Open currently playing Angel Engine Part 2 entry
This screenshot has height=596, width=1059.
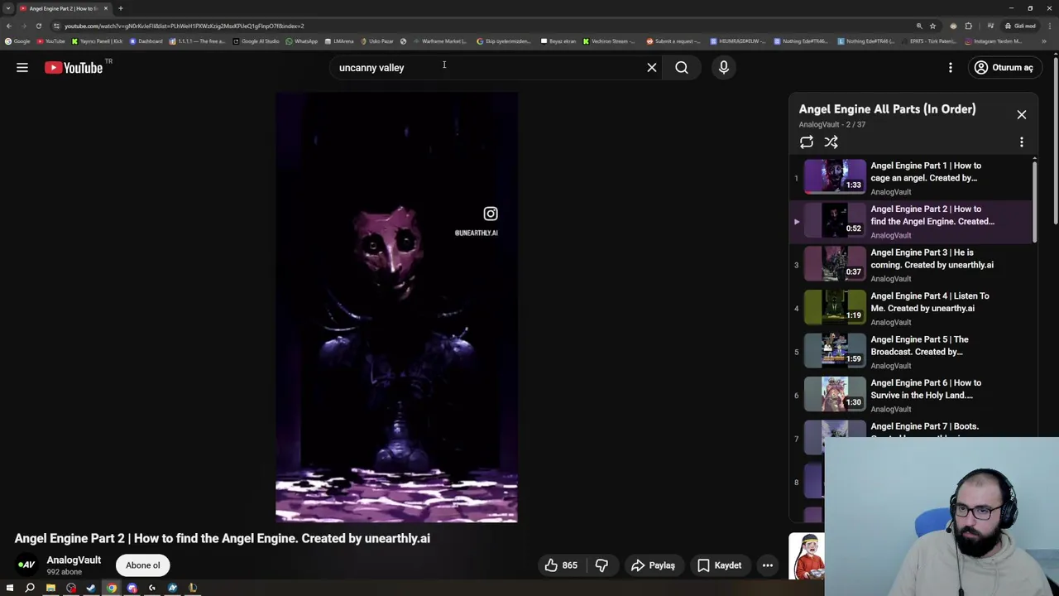pos(911,221)
